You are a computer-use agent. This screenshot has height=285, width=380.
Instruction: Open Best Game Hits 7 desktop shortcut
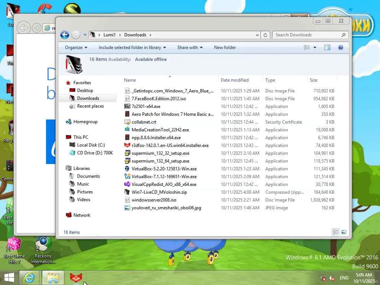click(x=14, y=250)
